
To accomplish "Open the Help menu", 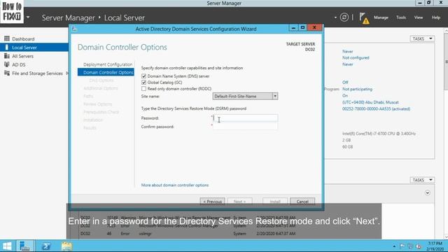I will [435, 17].
